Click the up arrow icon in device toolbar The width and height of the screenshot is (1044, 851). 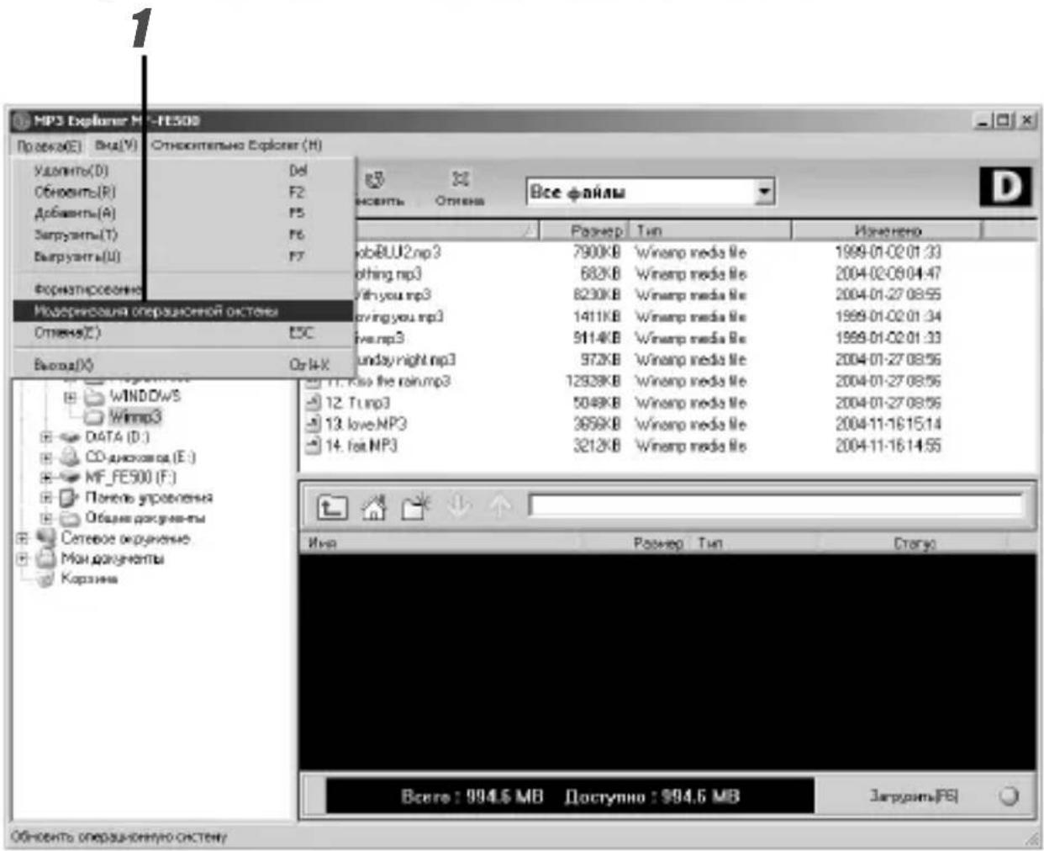[x=499, y=506]
